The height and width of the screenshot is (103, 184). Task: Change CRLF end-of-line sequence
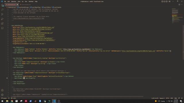(172, 98)
